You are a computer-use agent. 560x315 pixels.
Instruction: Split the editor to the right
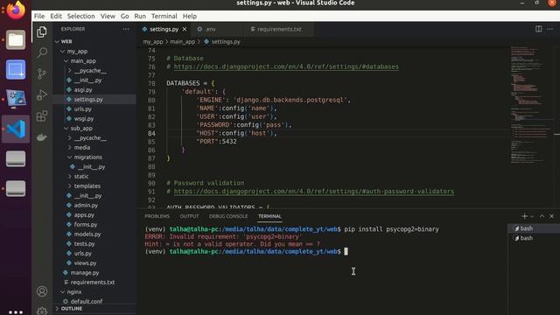click(x=539, y=29)
